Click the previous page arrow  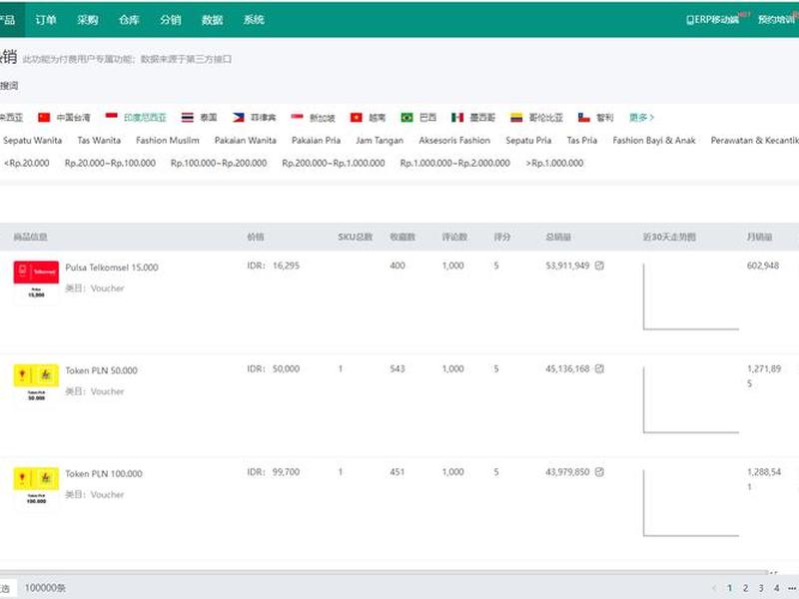(714, 588)
